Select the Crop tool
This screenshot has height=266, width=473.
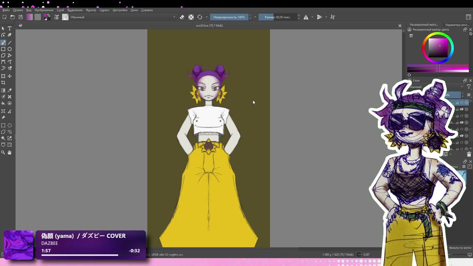(x=3, y=83)
